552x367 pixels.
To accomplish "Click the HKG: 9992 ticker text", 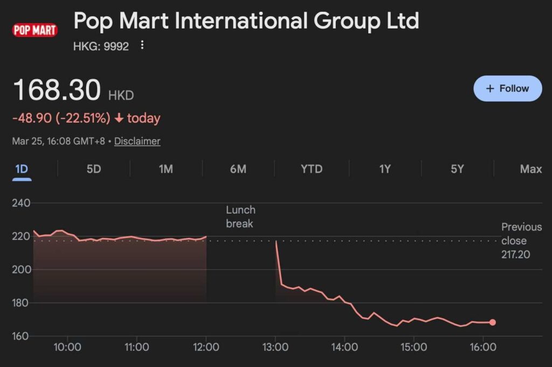I will point(101,46).
